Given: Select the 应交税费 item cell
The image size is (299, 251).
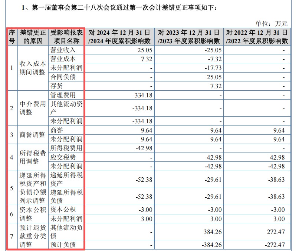Looking at the screenshot, I should (x=63, y=157).
